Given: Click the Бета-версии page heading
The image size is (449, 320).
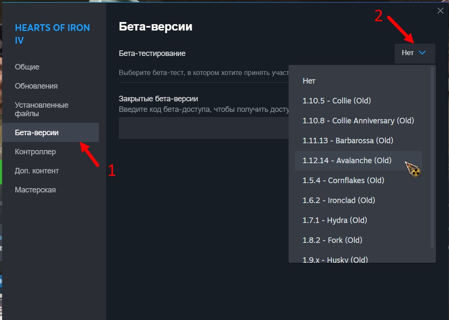Looking at the screenshot, I should click(x=155, y=27).
